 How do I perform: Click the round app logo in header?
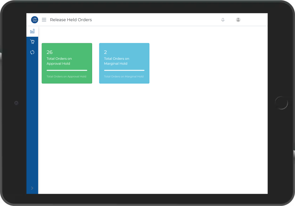pos(34,20)
